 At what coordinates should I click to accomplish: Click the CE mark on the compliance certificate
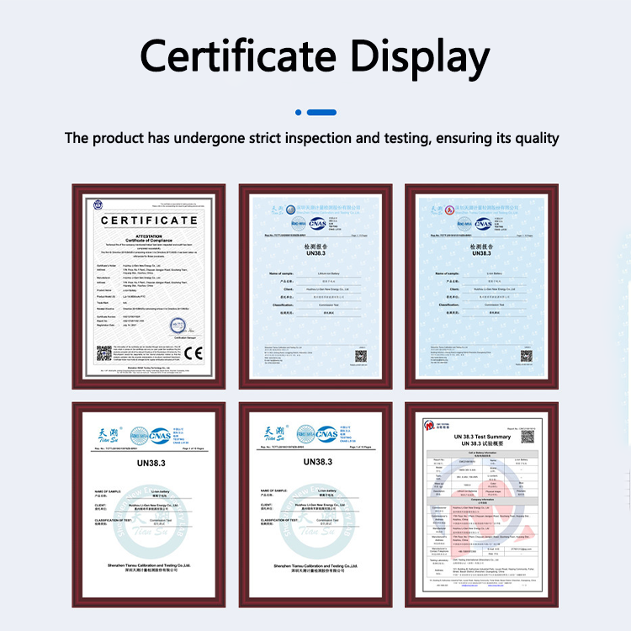pyautogui.click(x=194, y=353)
